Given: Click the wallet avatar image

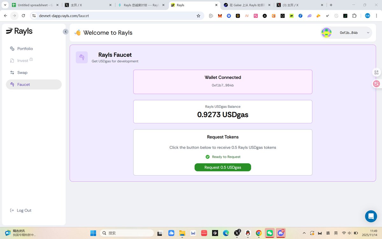Looking at the screenshot, I should [326, 33].
